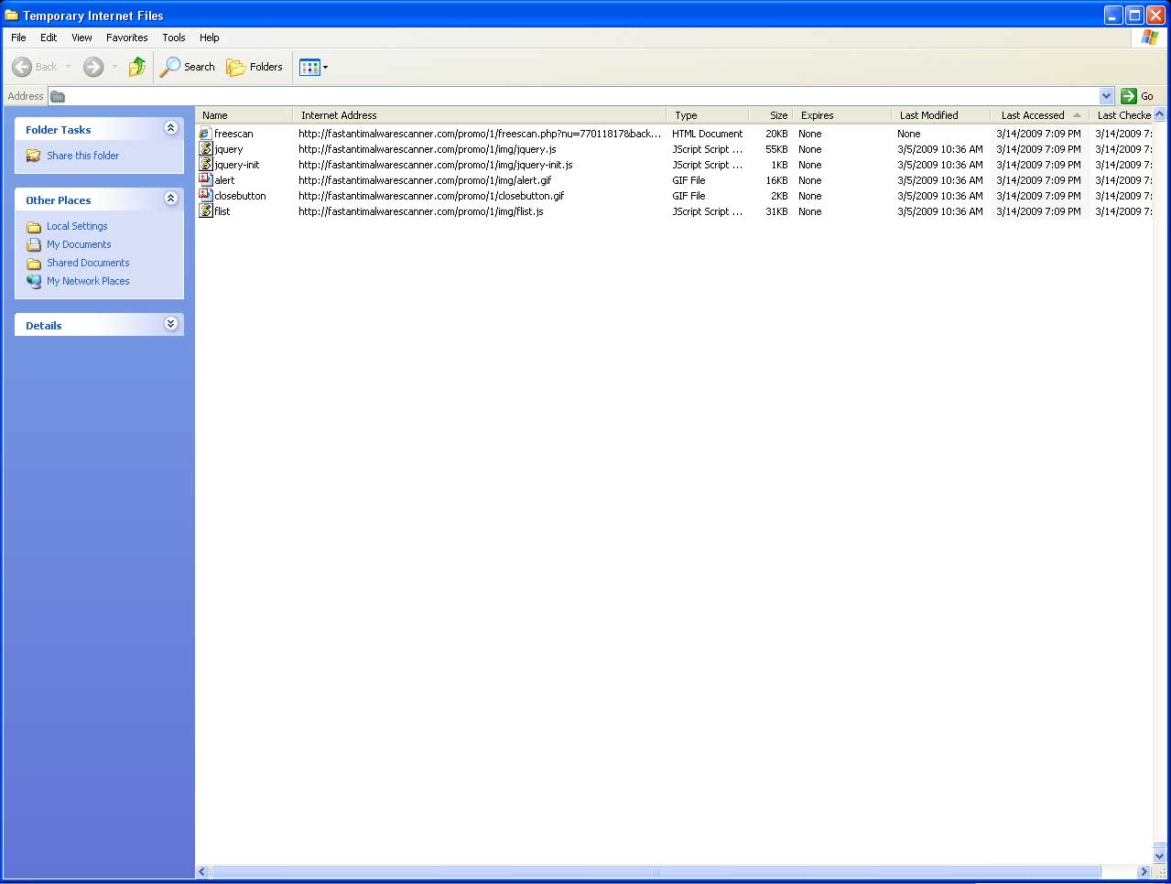Image resolution: width=1171 pixels, height=884 pixels.
Task: Click the freescan HTML file icon
Action: pos(206,134)
